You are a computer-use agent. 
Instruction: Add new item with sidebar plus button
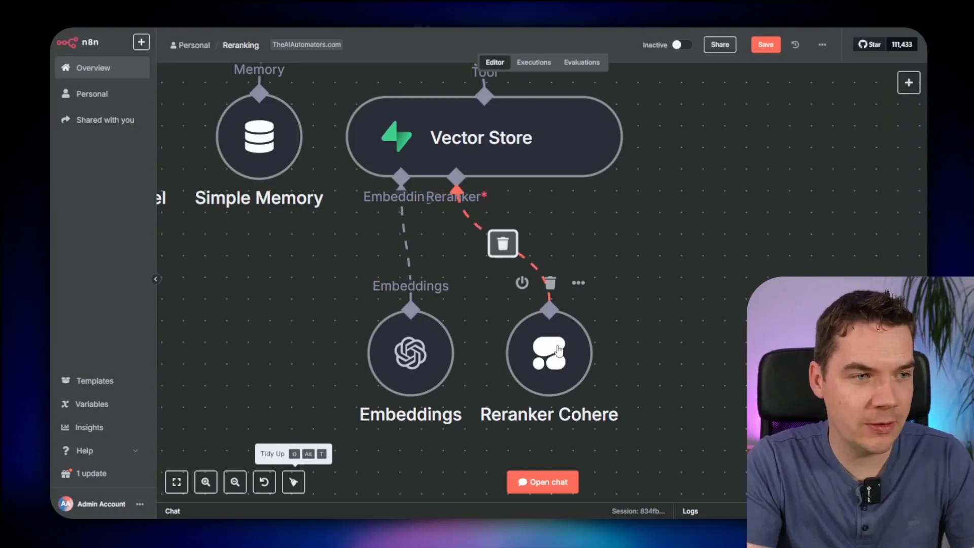142,42
